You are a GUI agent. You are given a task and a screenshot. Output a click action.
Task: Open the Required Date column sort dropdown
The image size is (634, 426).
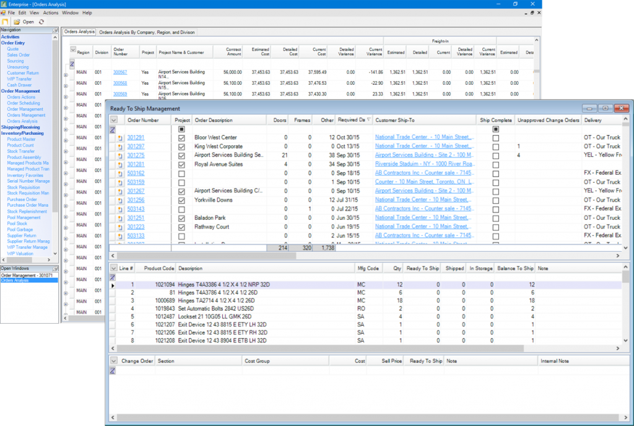click(368, 120)
